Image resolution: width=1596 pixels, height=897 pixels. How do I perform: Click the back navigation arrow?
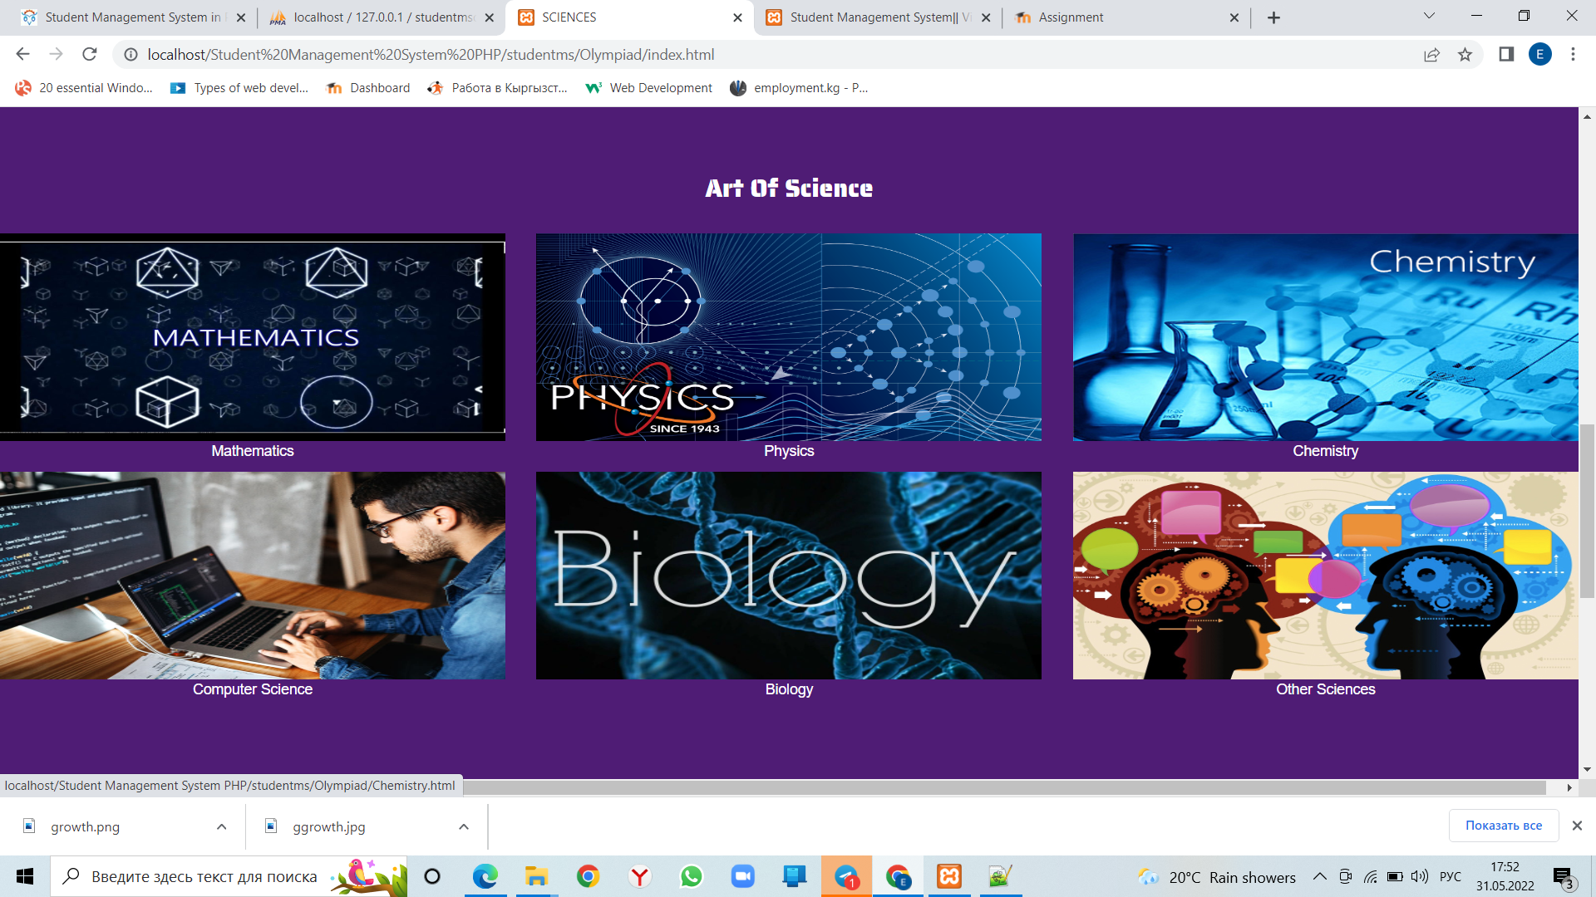pyautogui.click(x=22, y=55)
